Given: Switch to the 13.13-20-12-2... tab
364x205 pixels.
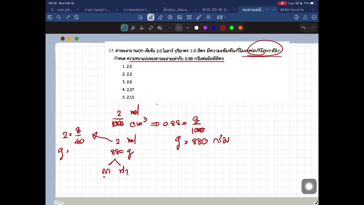Looking at the screenshot, I should pos(215,10).
